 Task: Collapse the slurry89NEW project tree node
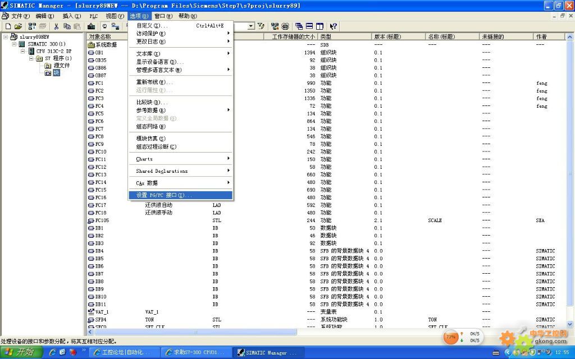pyautogui.click(x=6, y=37)
